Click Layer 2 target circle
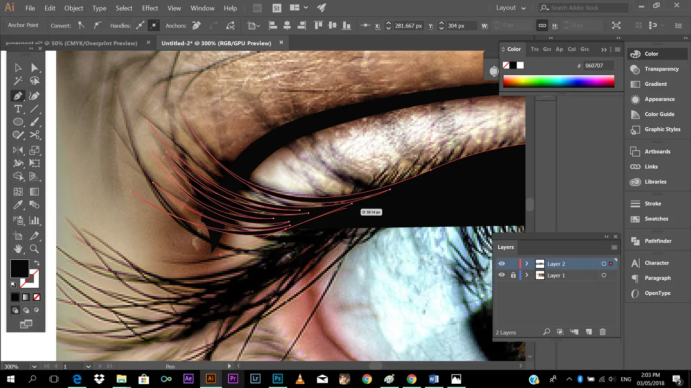This screenshot has width=691, height=388. pos(604,264)
